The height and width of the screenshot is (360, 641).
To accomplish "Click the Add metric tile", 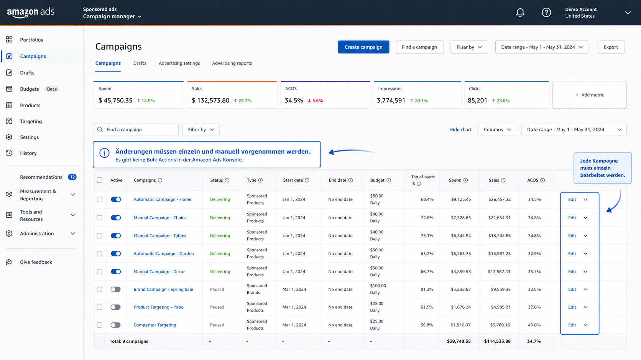I will coord(590,95).
